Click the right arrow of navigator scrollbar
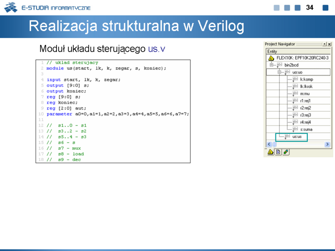 pos(327,144)
